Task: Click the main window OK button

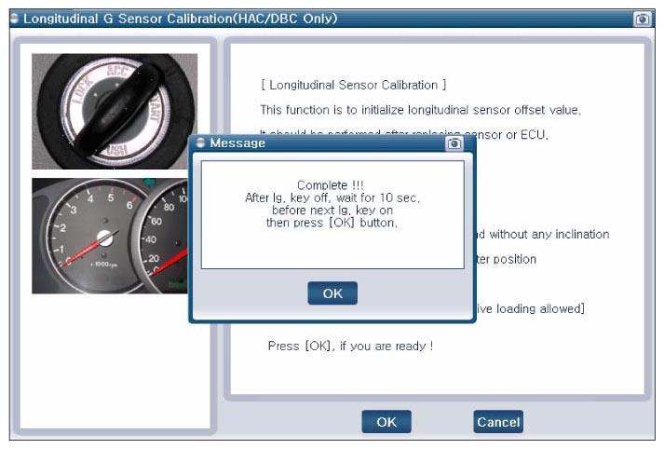Action: [386, 422]
